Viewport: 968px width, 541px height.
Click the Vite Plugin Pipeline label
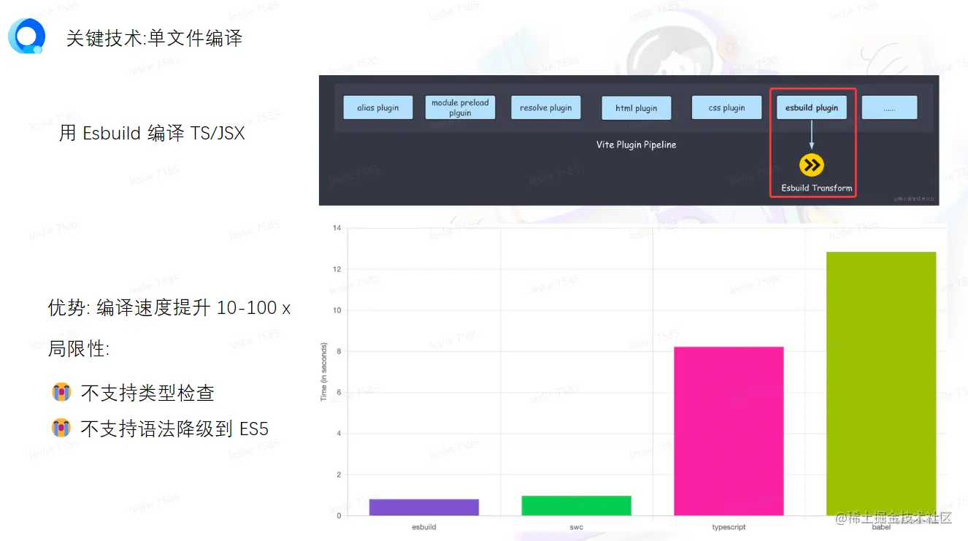(636, 145)
